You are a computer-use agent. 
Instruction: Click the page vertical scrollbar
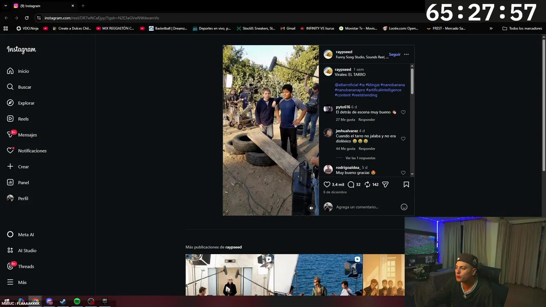543,104
